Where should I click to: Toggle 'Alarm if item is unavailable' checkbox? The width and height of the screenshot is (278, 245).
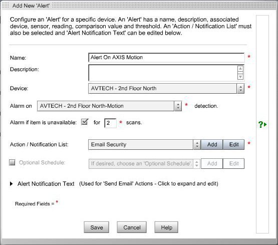[85, 122]
